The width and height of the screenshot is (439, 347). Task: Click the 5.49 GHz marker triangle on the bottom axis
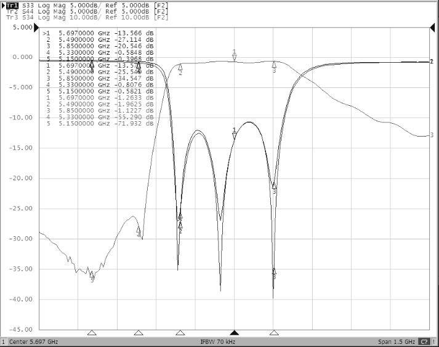point(180,332)
